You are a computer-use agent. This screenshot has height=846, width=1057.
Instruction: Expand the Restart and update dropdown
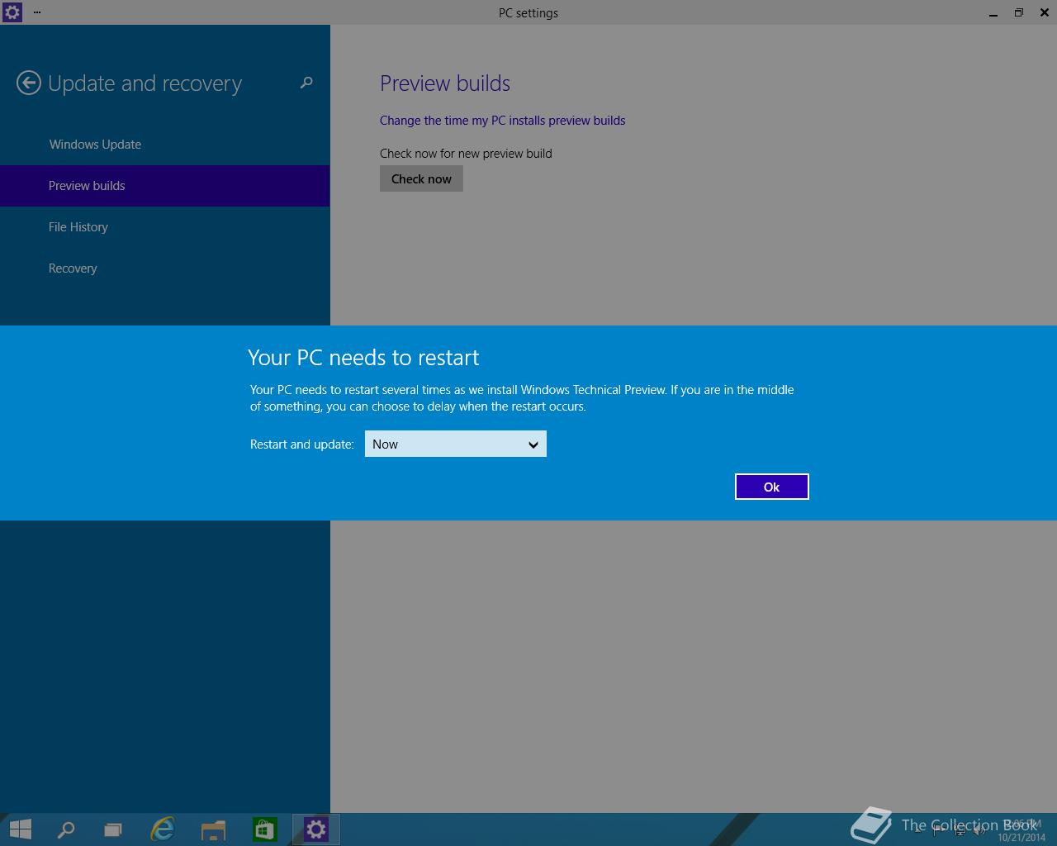456,444
